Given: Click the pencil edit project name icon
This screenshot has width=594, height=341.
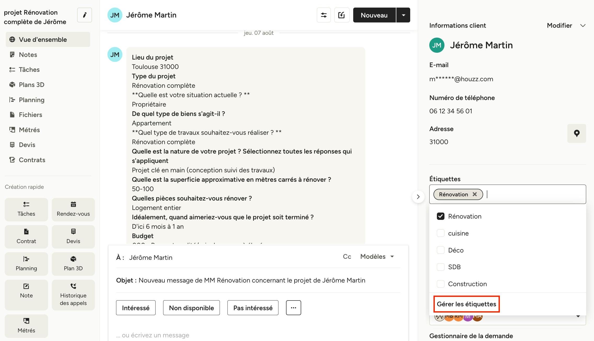Looking at the screenshot, I should click(x=84, y=15).
